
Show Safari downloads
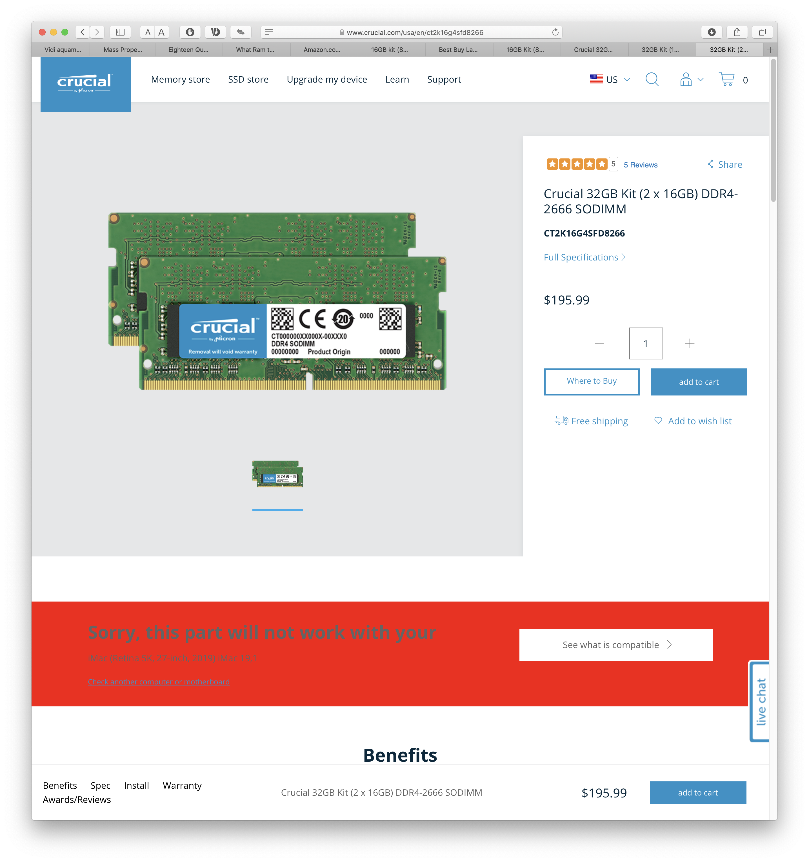pos(712,32)
